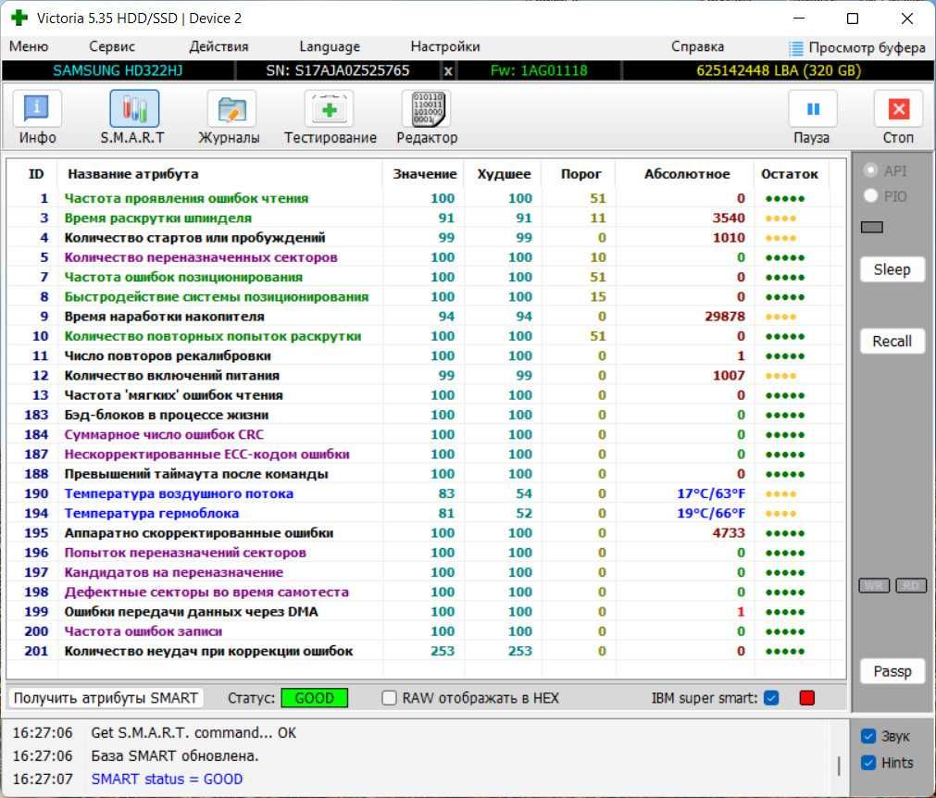Select the PIO radio button
Screen dimensions: 936x798
click(x=871, y=195)
